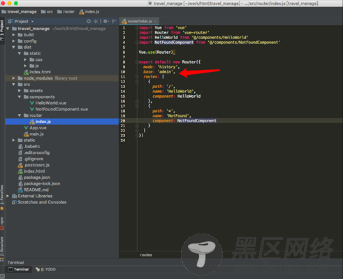The height and width of the screenshot is (279, 343).
Task: Click the 'routes' breadcrumb at editor bottom
Action: pos(146,255)
